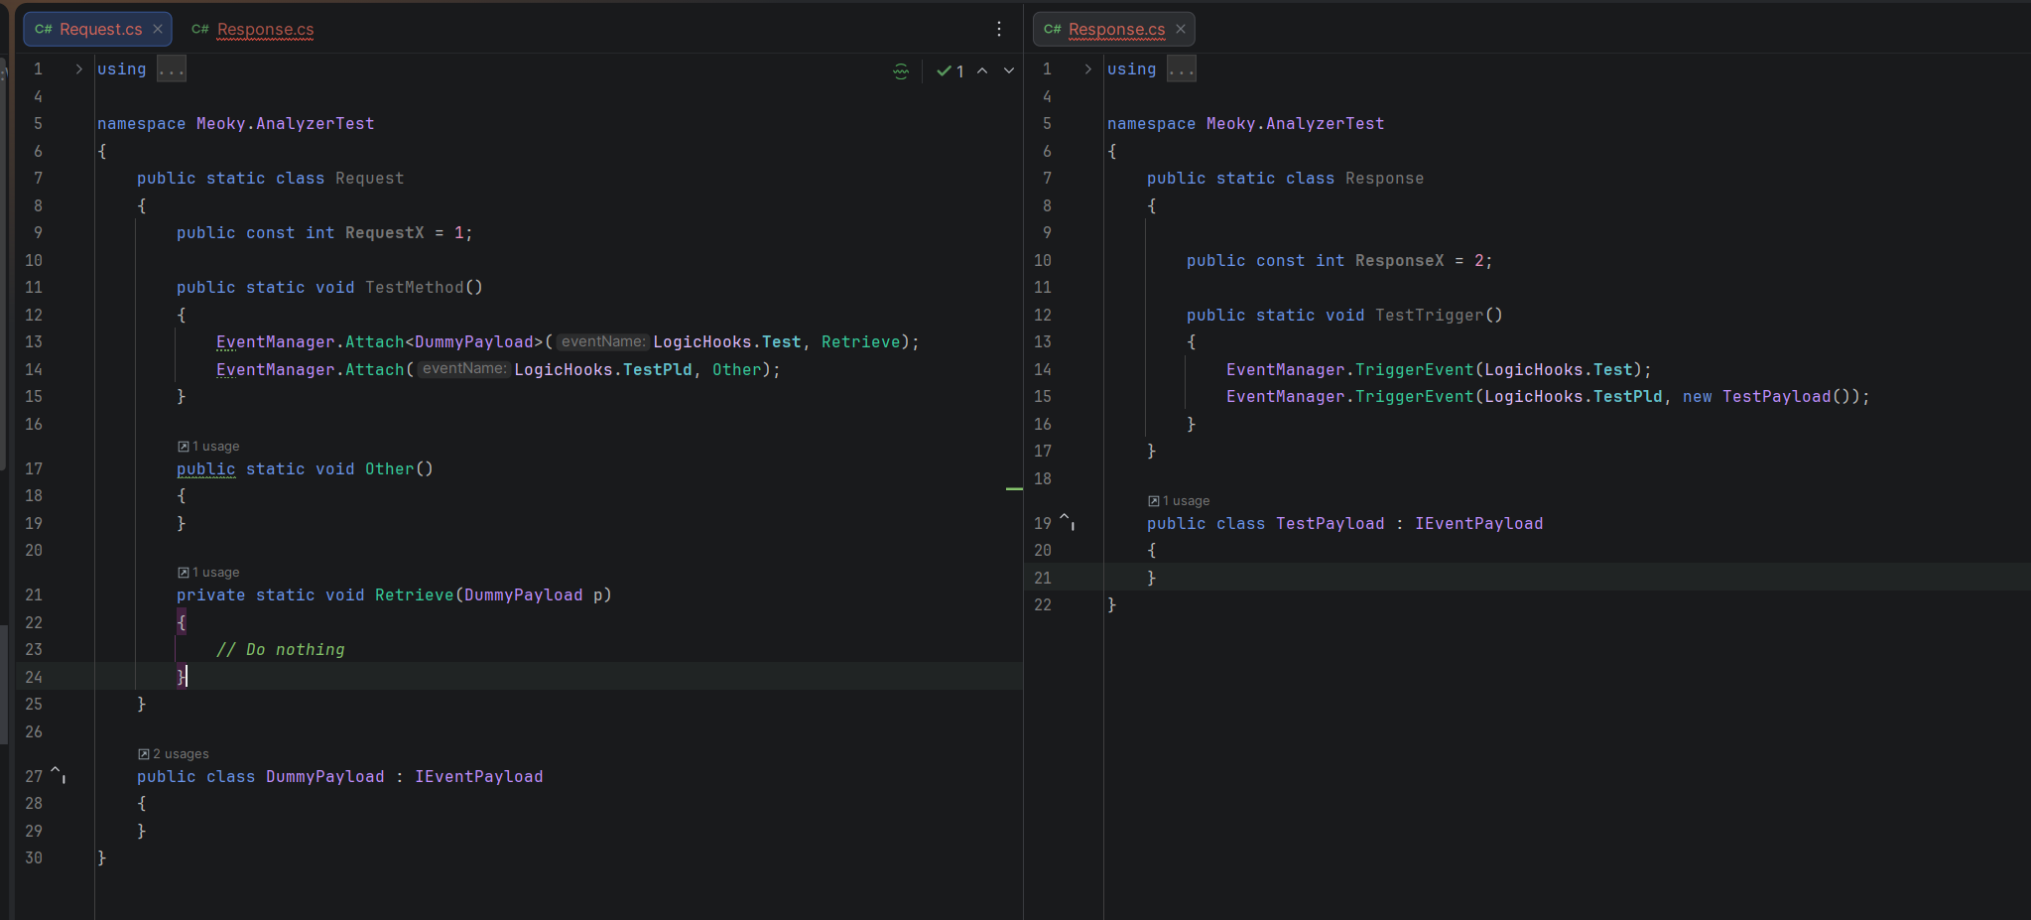The width and height of the screenshot is (2031, 920).
Task: Click the green checkmark inspection count
Action: [950, 70]
